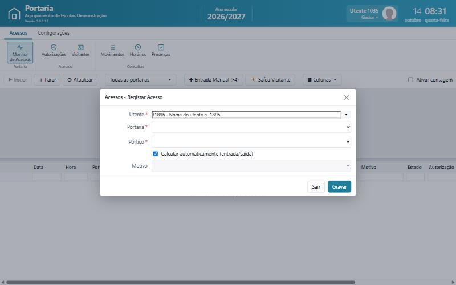Open the Horários clock icon
Screen dimensions: 456x285
(x=138, y=47)
